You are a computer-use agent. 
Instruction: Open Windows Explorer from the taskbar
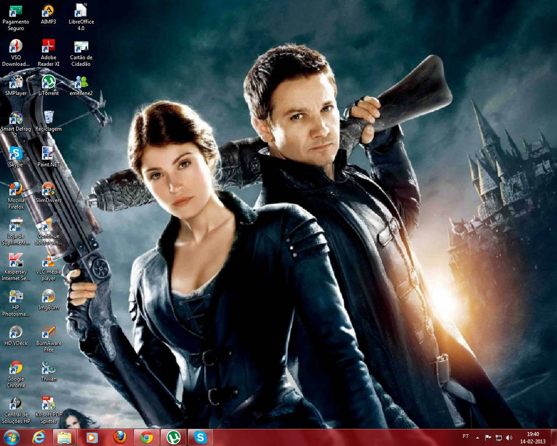(x=65, y=437)
